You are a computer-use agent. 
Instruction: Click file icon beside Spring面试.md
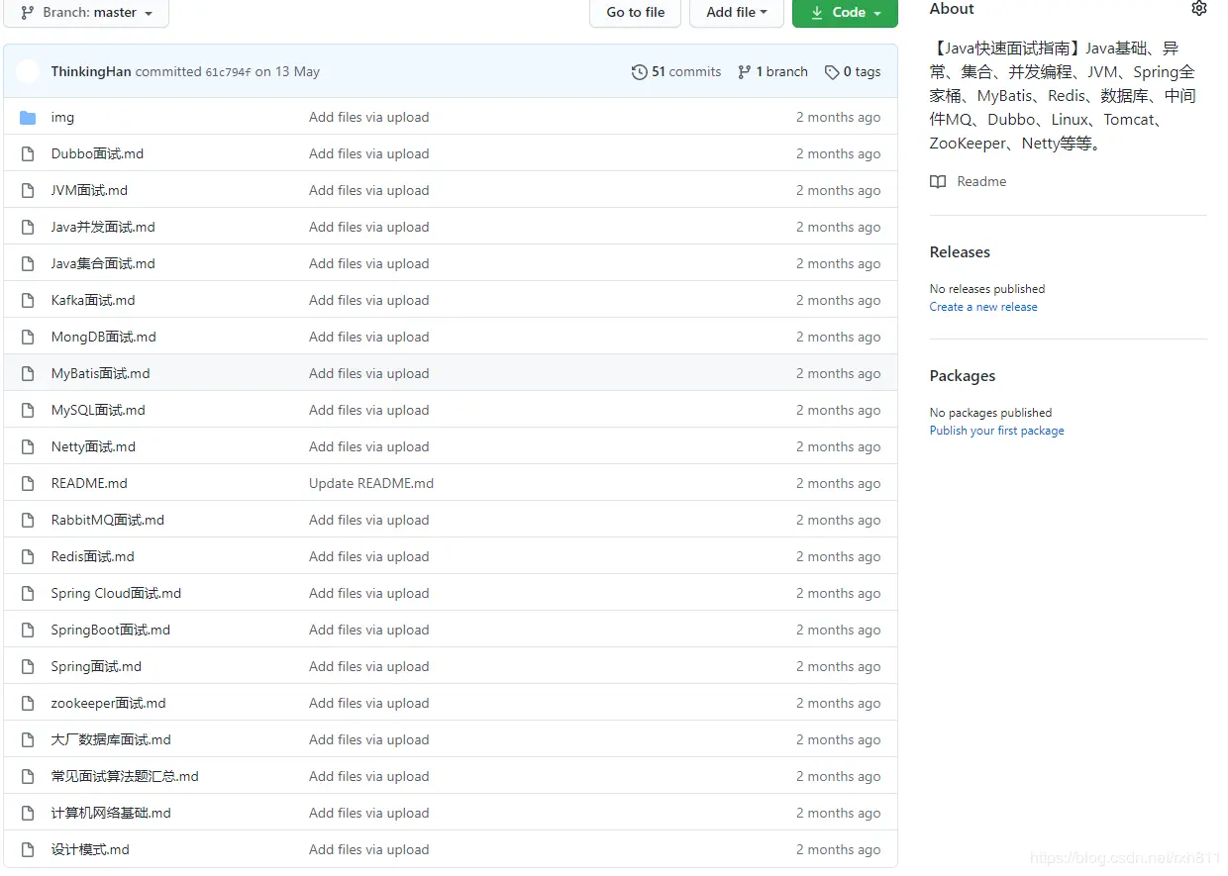(x=28, y=667)
